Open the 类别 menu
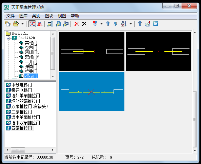The image size is (201, 164). tap(36, 16)
